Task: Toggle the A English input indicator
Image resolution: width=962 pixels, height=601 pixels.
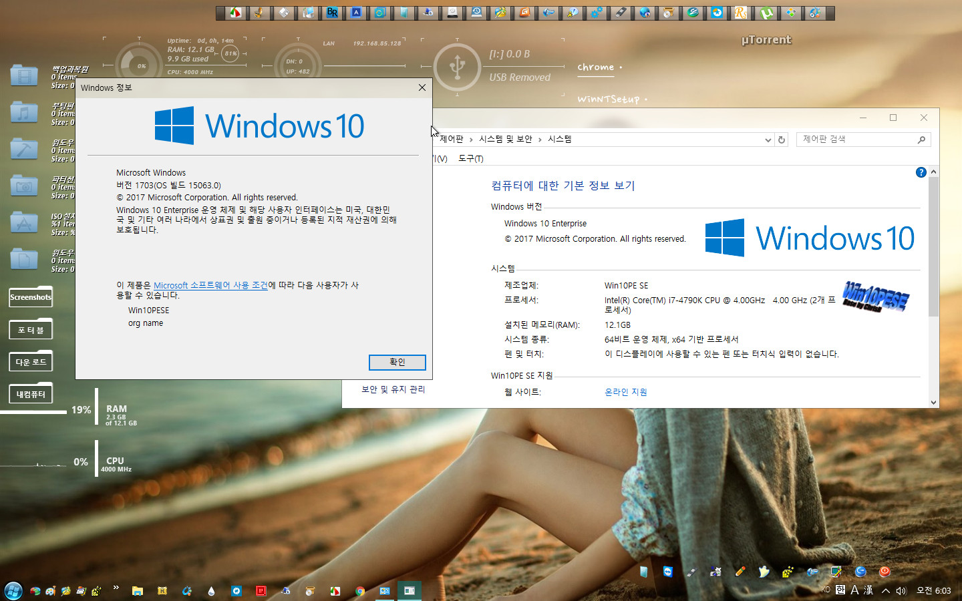Action: [854, 590]
